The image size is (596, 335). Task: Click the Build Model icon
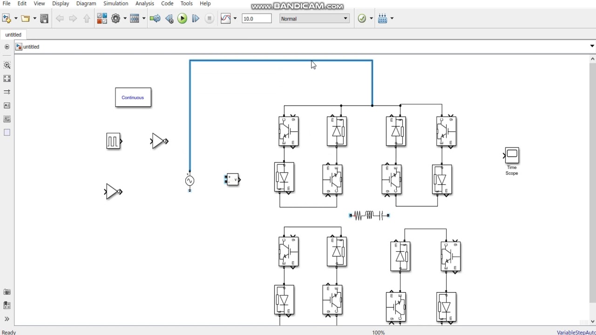tap(383, 19)
